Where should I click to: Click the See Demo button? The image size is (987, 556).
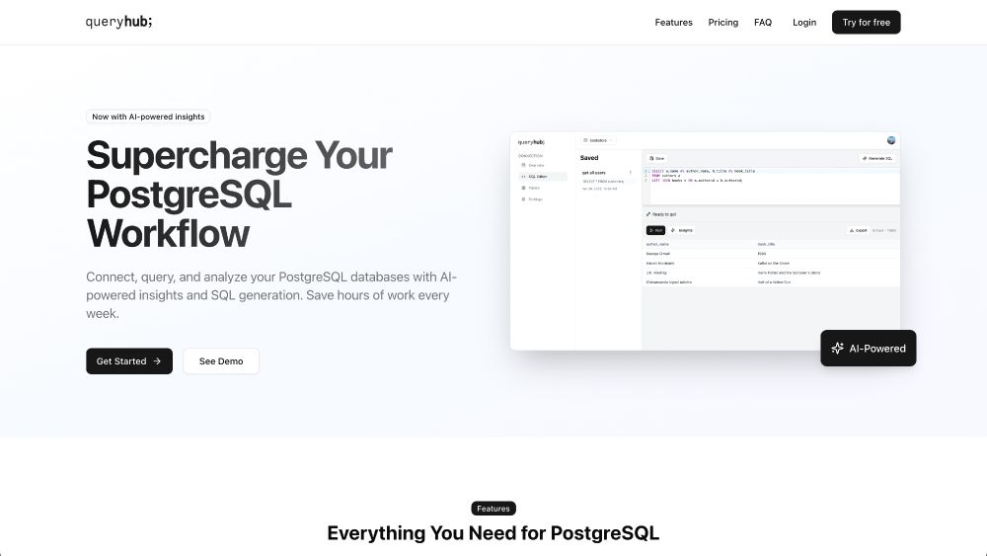click(x=221, y=360)
